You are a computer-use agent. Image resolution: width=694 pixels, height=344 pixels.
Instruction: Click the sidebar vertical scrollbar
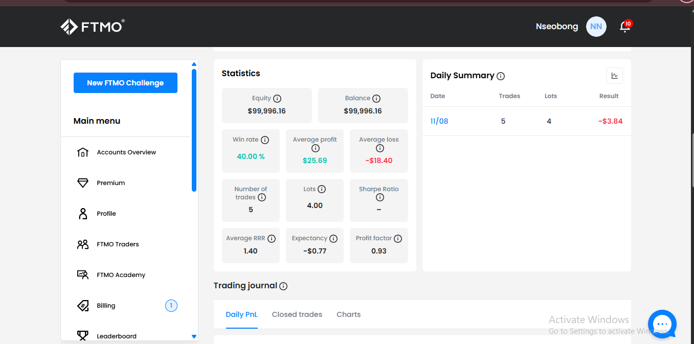pyautogui.click(x=194, y=130)
